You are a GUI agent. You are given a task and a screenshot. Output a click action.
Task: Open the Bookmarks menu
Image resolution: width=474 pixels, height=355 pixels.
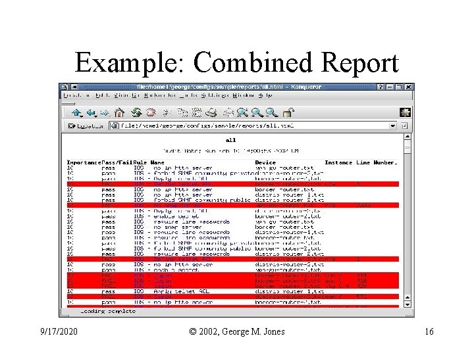(x=160, y=95)
